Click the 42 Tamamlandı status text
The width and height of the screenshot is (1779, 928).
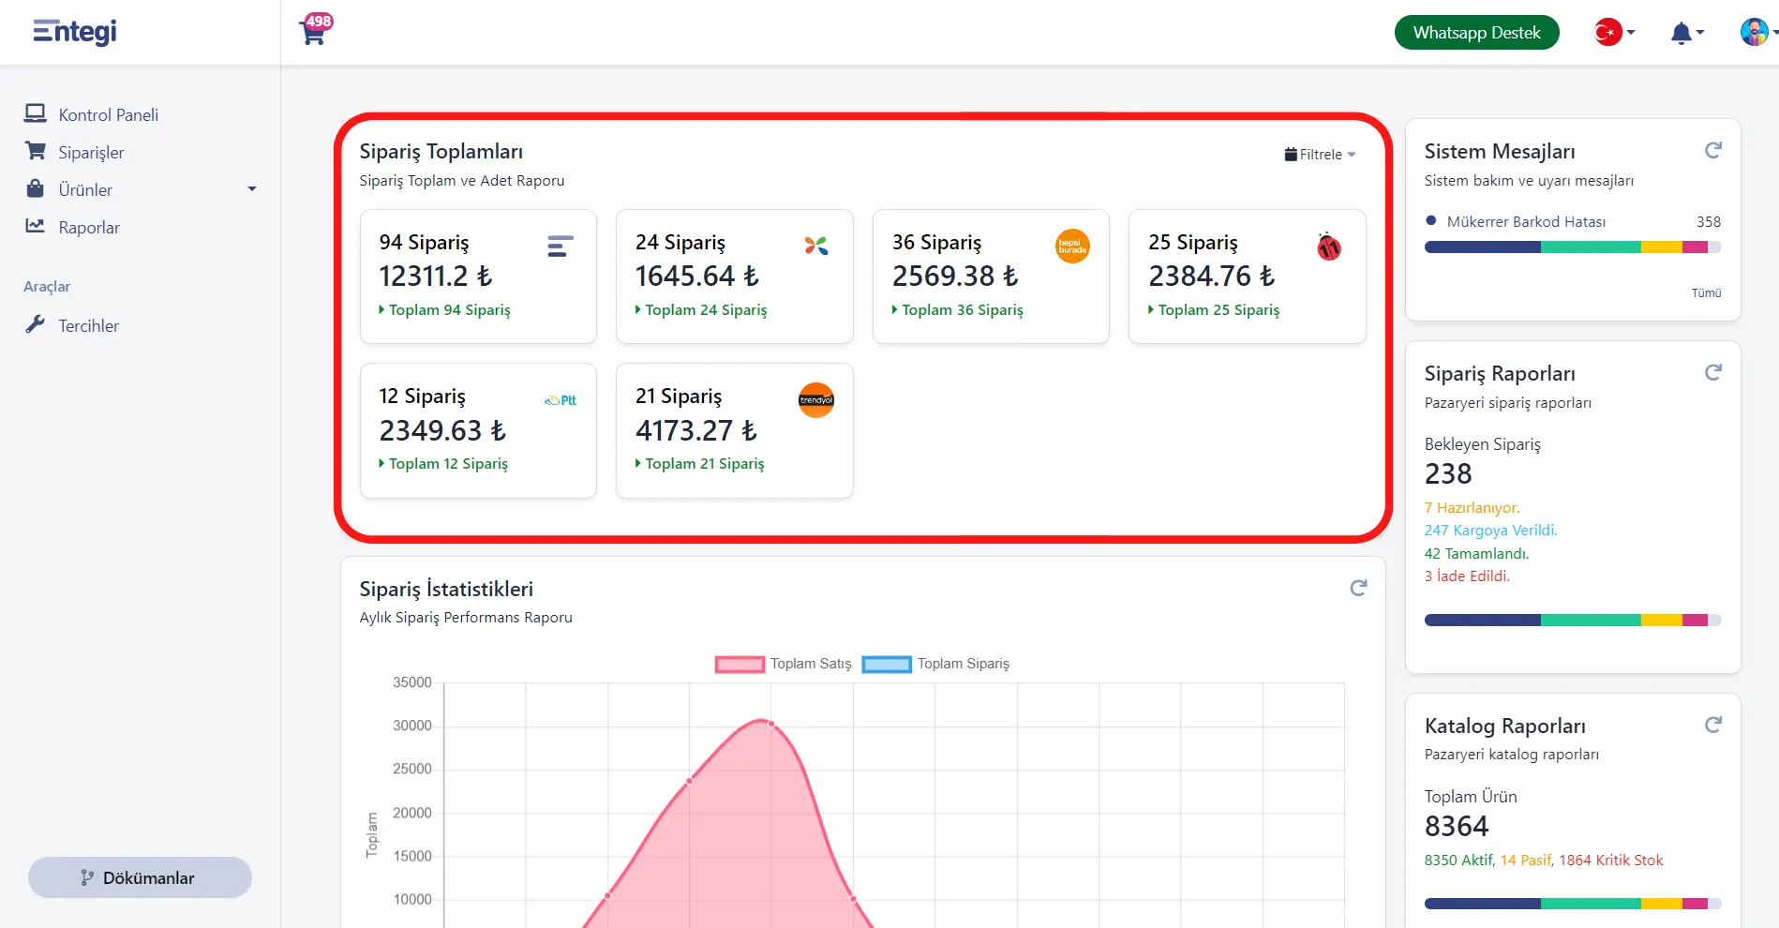1476,554
